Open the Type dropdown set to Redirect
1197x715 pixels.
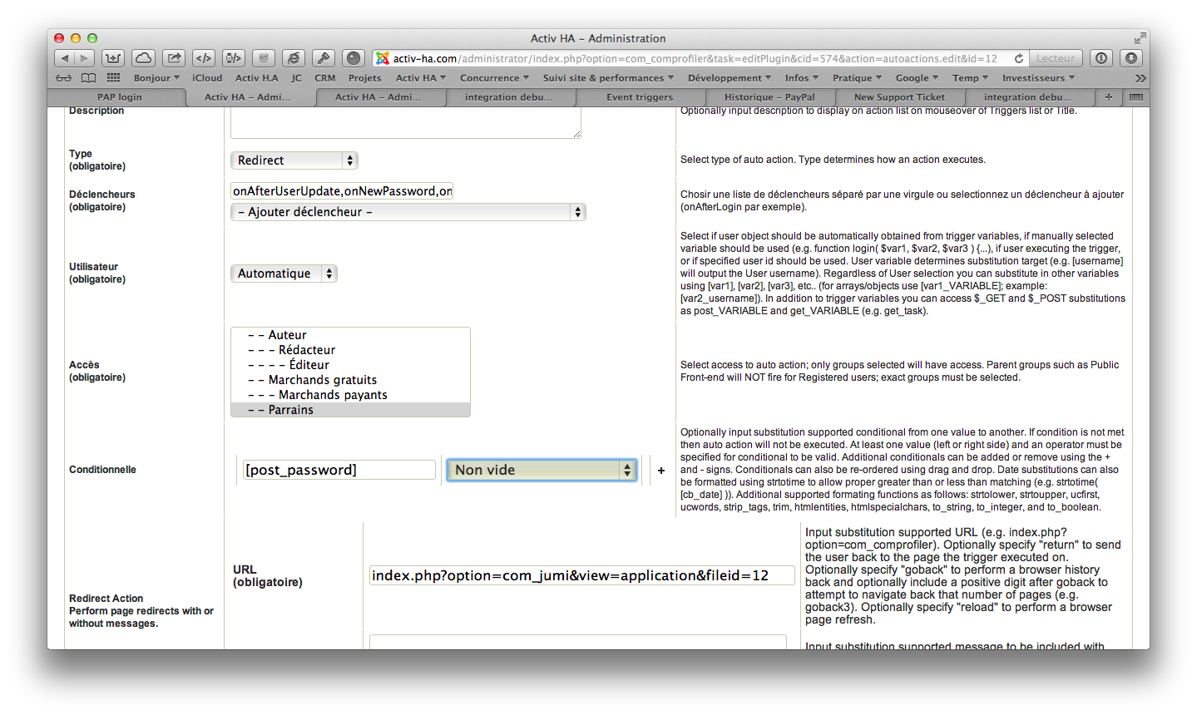[x=294, y=160]
